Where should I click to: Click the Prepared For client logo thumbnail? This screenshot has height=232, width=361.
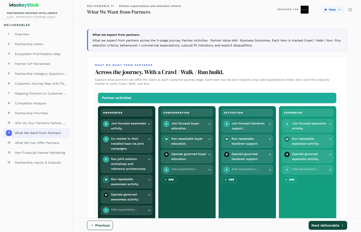pos(305,10)
